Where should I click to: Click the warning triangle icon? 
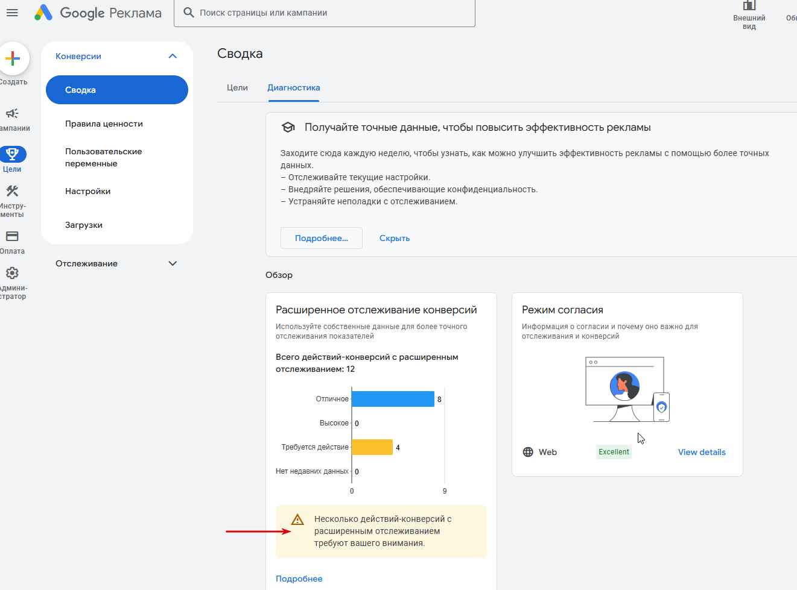(x=297, y=519)
